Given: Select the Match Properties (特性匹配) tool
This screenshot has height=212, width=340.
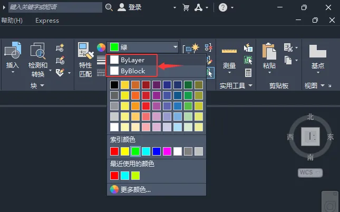Looking at the screenshot, I should (85, 51).
